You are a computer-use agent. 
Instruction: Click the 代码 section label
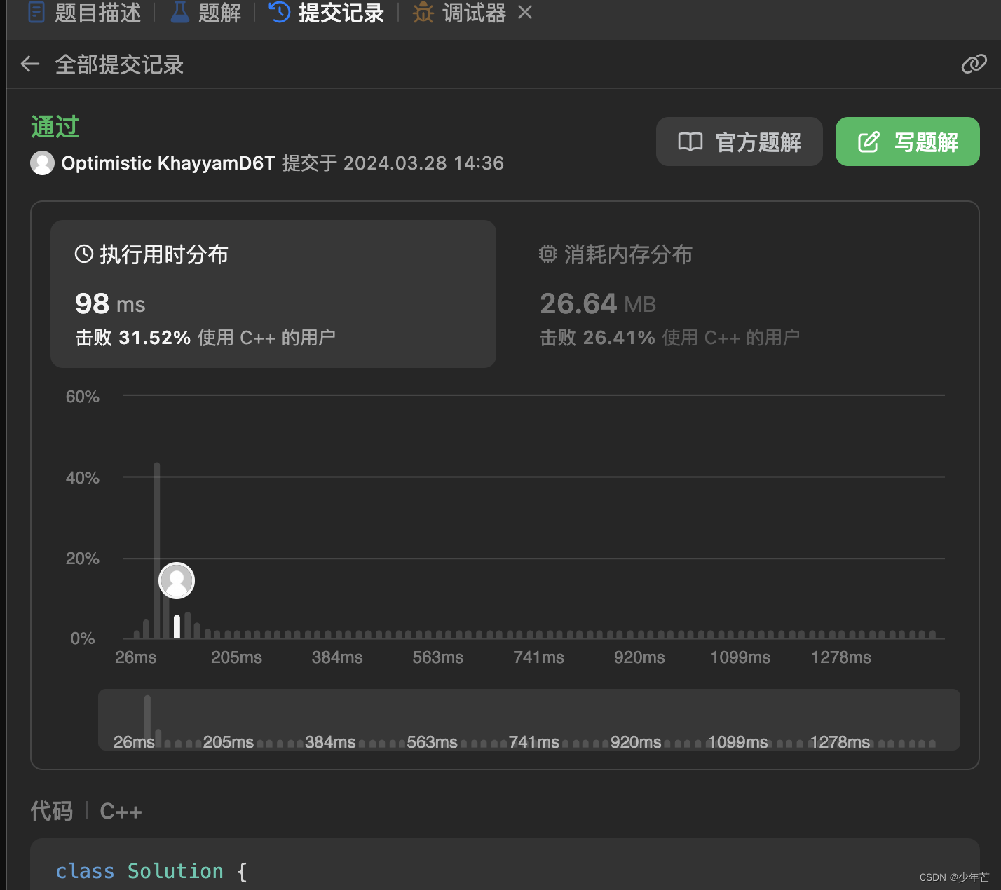tap(52, 811)
